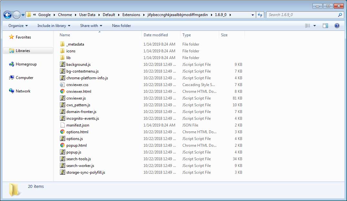
Task: Click JSON File type of manifest.json
Action: (190, 125)
